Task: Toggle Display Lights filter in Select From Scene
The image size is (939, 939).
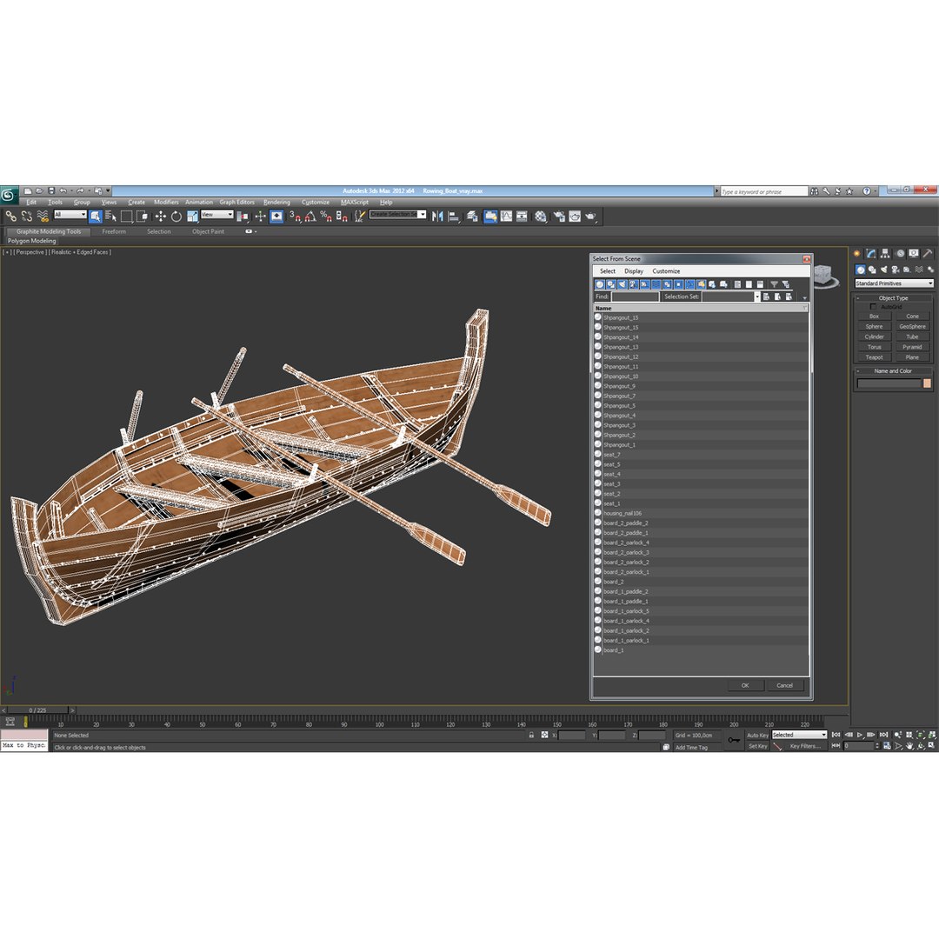Action: click(x=623, y=284)
